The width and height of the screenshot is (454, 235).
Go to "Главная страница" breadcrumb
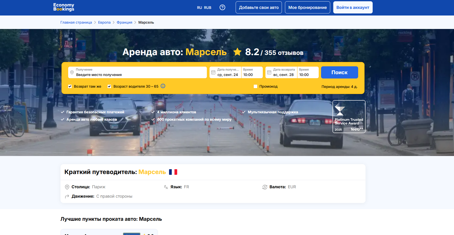click(x=76, y=22)
